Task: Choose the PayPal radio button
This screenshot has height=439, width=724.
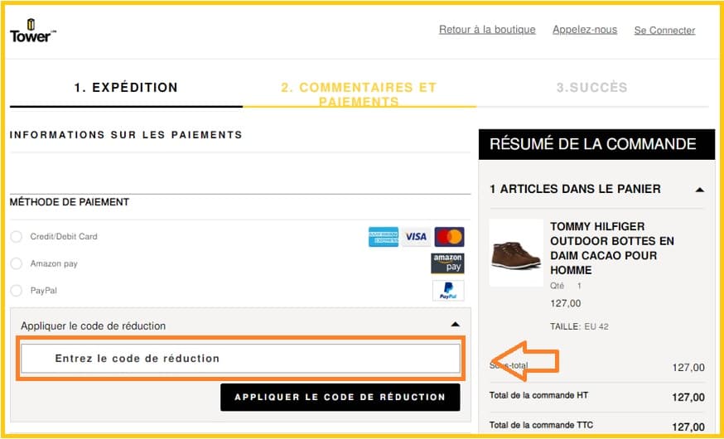Action: tap(17, 291)
